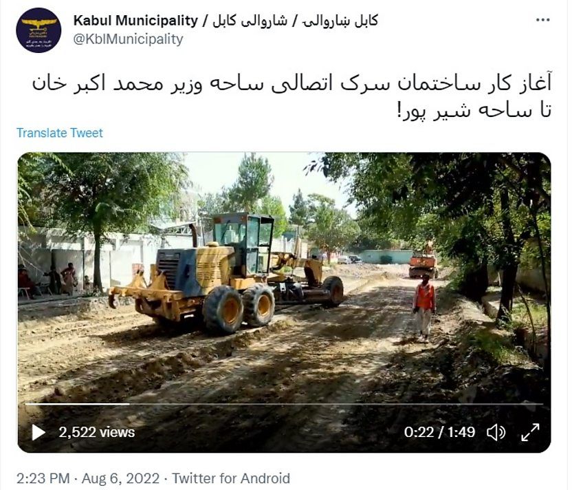Click the Translate Tweet link
Viewport: 572px width, 490px height.
pos(59,133)
